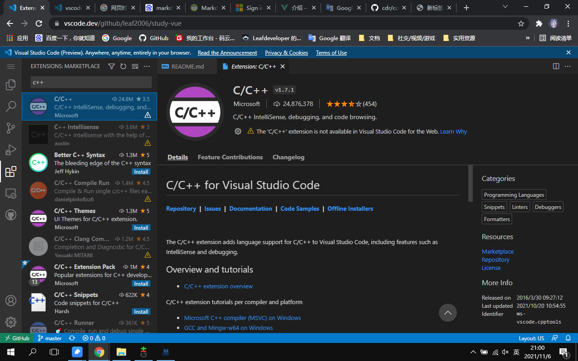Open the Search view in activity bar

(x=11, y=106)
